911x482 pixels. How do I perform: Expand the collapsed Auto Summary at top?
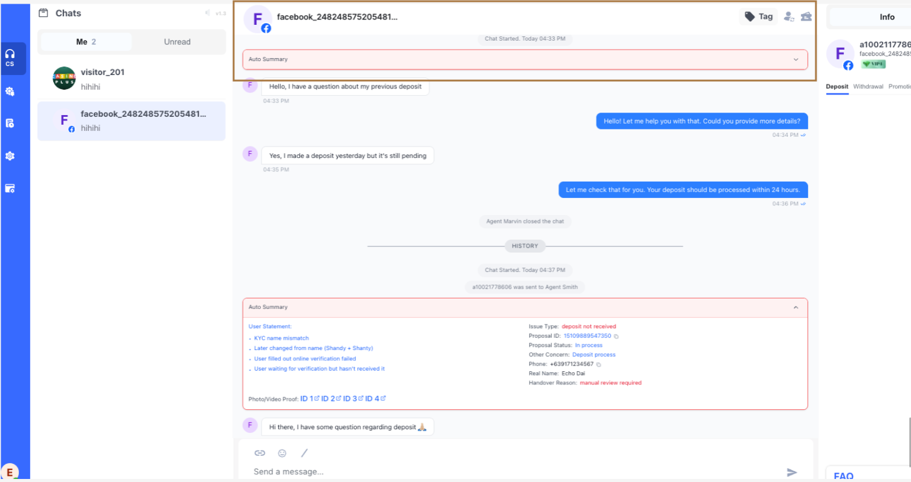pyautogui.click(x=795, y=59)
